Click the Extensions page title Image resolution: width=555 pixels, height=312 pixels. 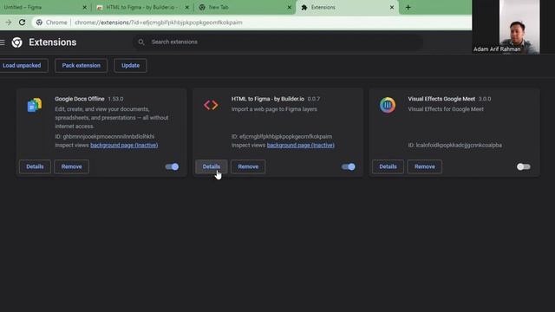click(x=53, y=42)
